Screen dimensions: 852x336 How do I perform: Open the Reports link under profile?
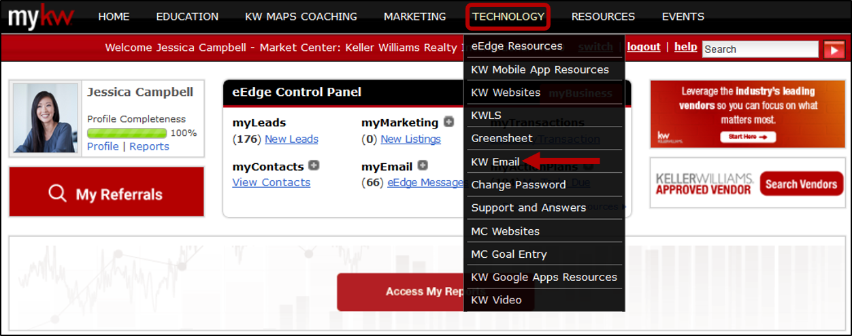point(149,146)
